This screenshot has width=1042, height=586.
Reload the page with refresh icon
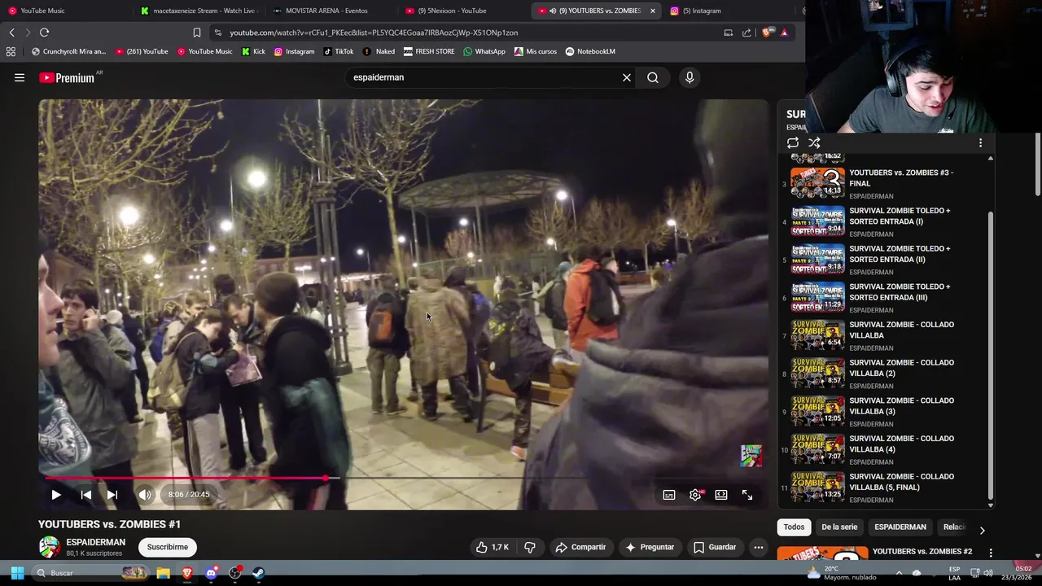[x=45, y=33]
